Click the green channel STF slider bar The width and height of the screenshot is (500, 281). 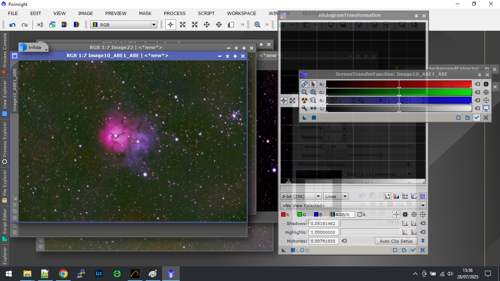(399, 92)
